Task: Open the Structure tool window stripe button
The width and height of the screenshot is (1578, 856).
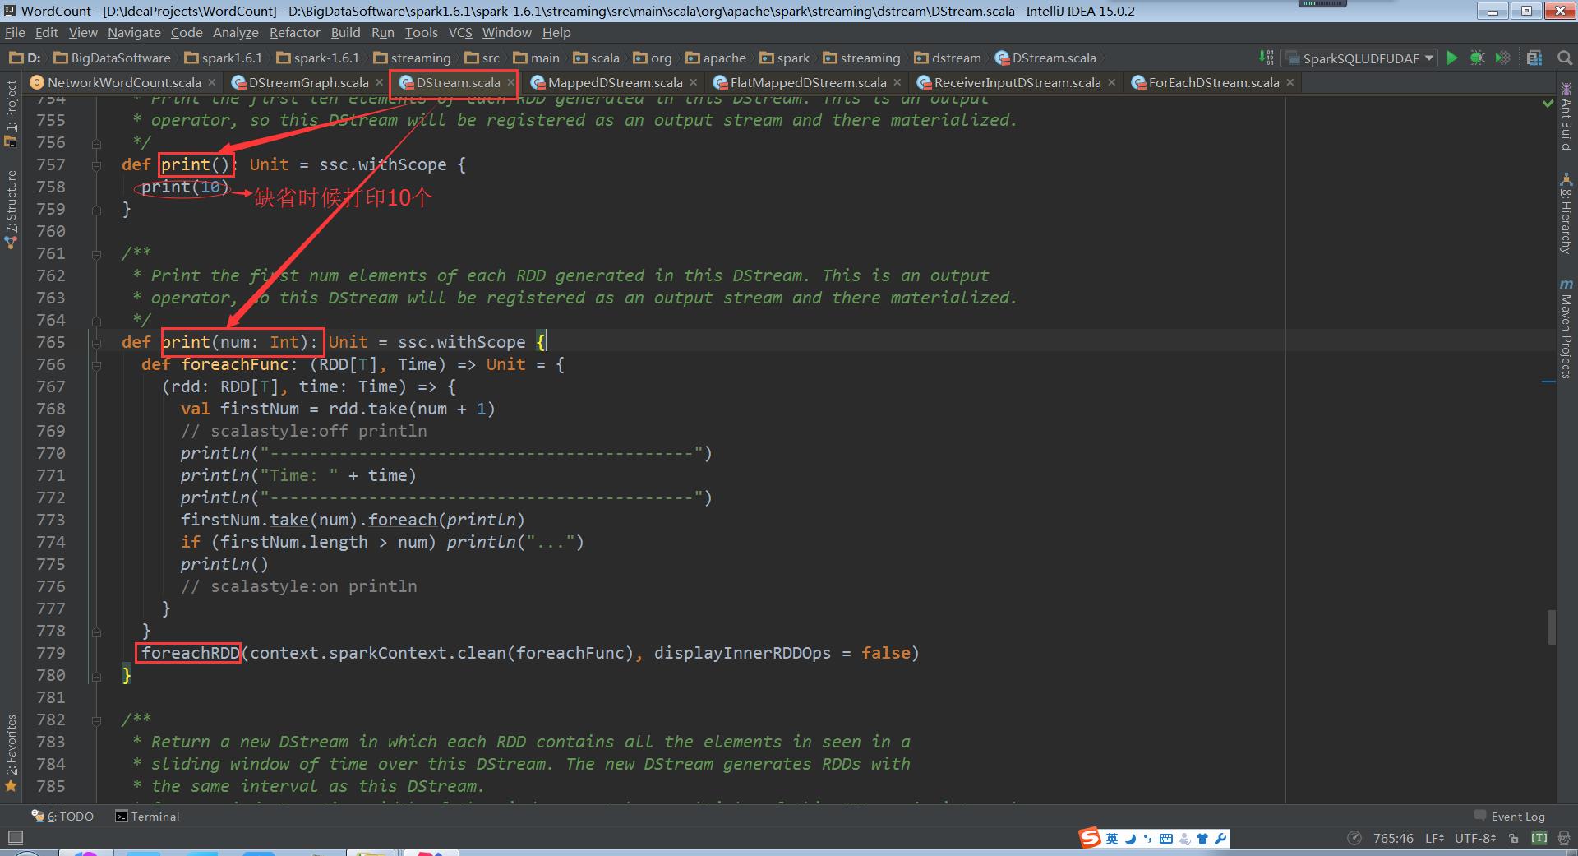Action: [11, 210]
